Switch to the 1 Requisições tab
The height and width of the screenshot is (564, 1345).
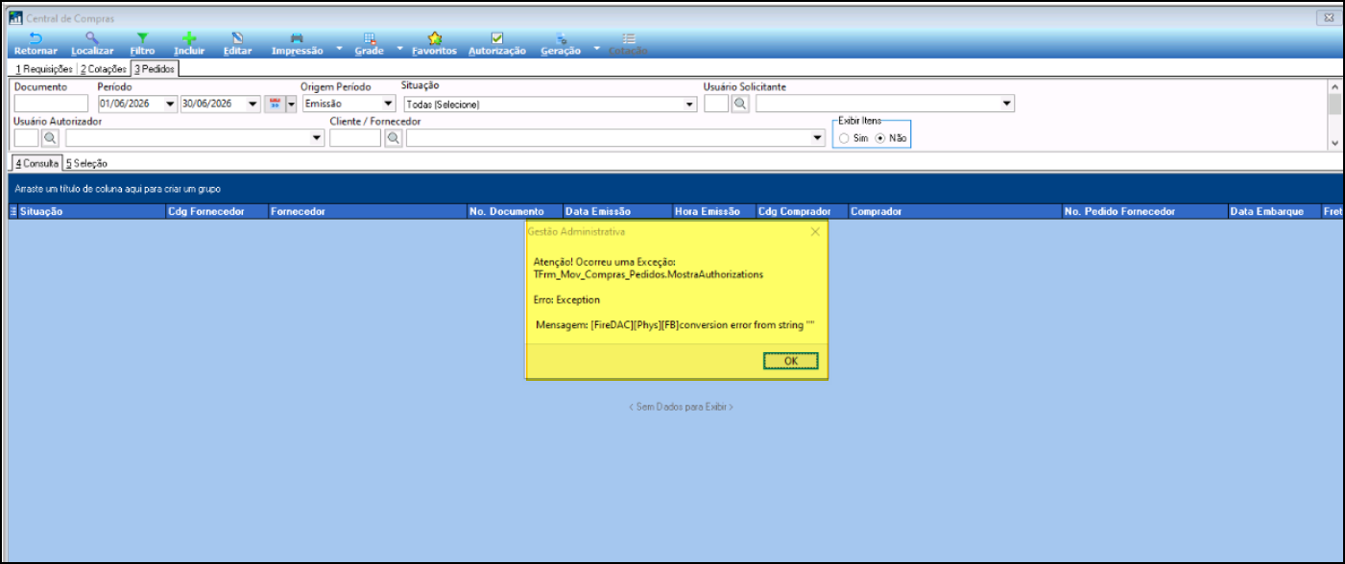pos(44,69)
